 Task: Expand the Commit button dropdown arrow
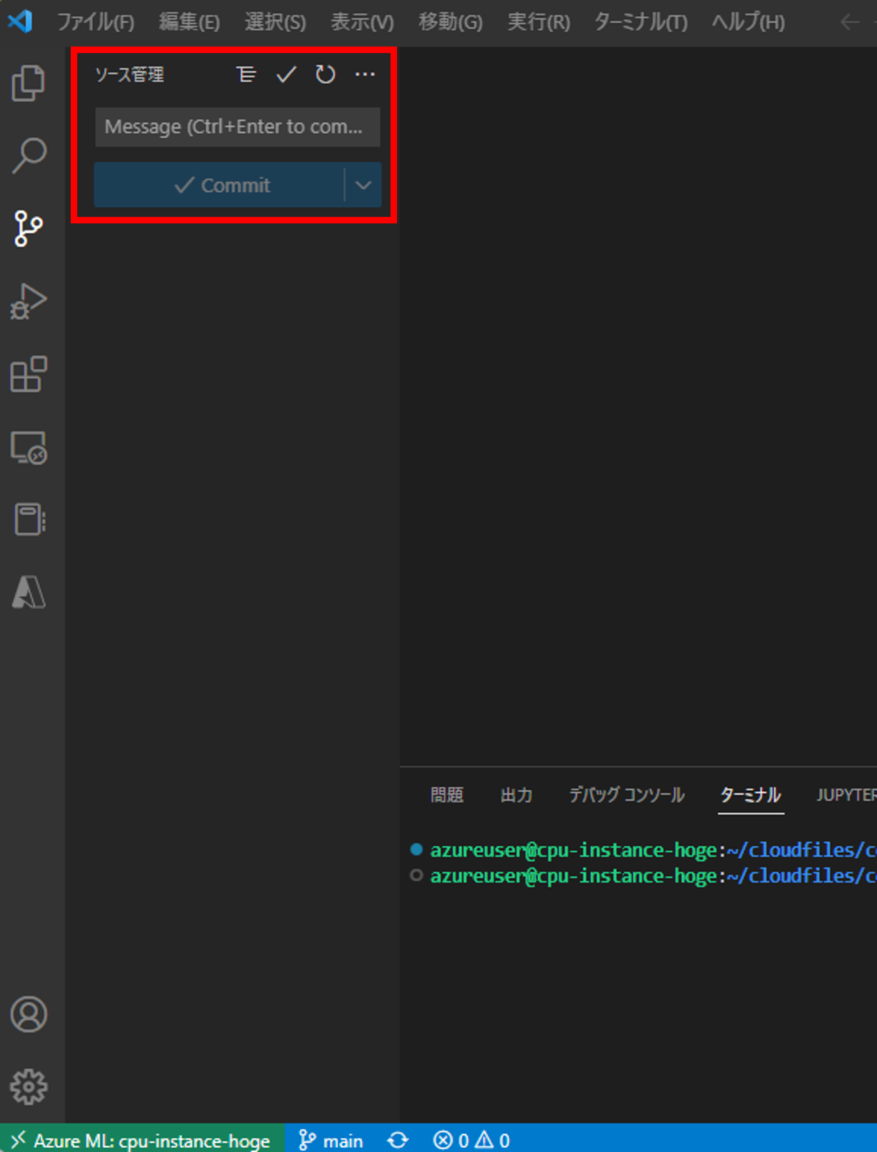pos(364,184)
